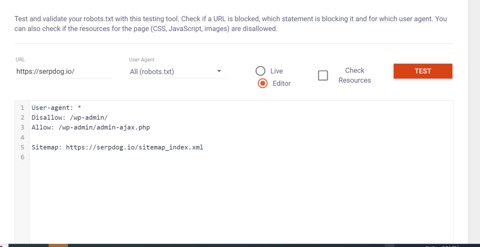Click line number 4 in gutter
This screenshot has height=247, width=480.
coord(22,137)
